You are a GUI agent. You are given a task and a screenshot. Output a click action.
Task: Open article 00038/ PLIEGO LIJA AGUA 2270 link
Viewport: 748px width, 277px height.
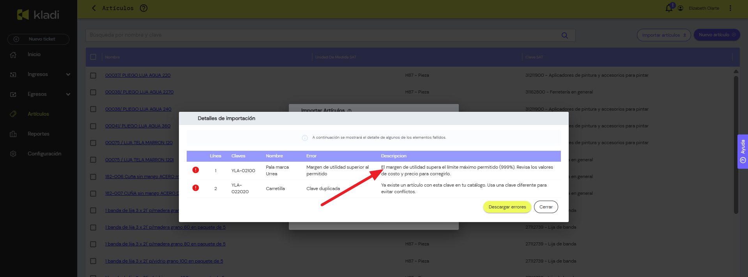tap(139, 92)
